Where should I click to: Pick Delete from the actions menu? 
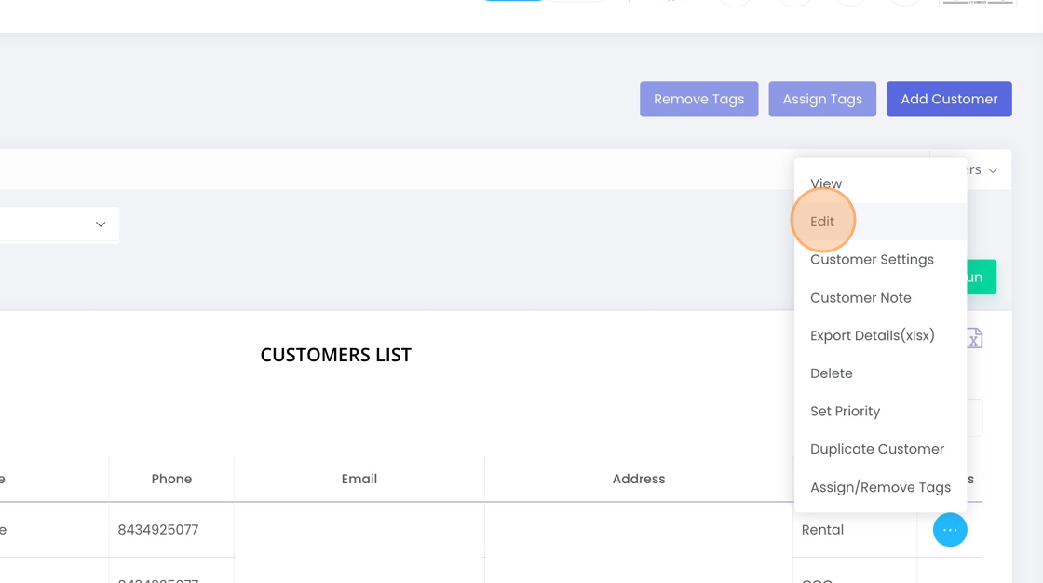[x=832, y=373]
